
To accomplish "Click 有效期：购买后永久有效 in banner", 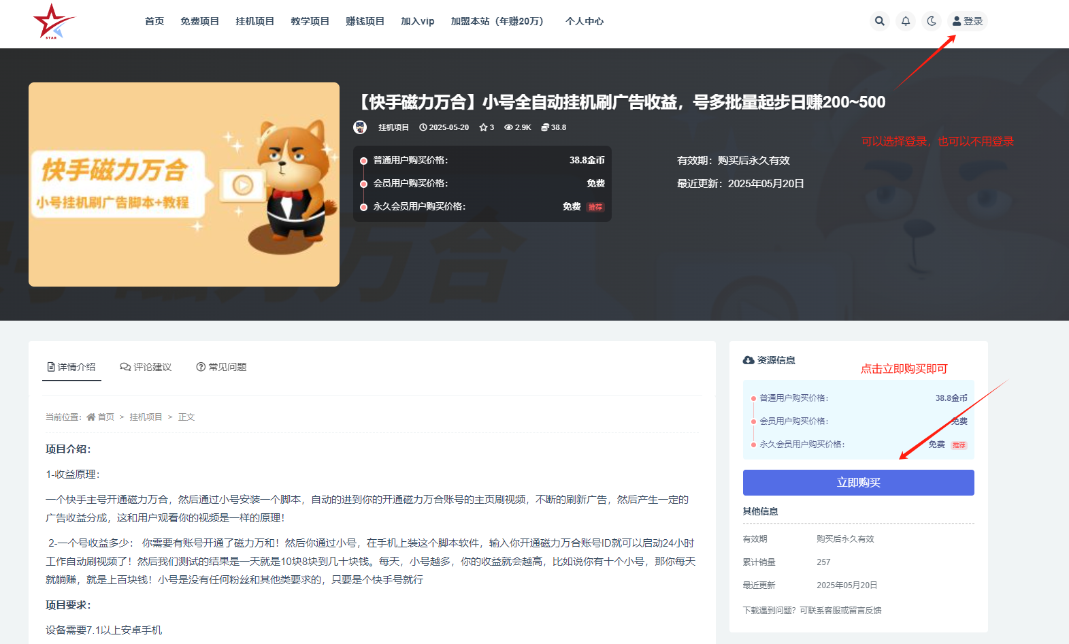I will tap(734, 160).
